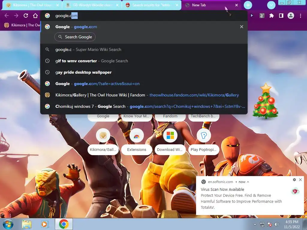Viewport: 307px width, 230px height.
Task: Open the Windows Start orb
Action: [8, 224]
